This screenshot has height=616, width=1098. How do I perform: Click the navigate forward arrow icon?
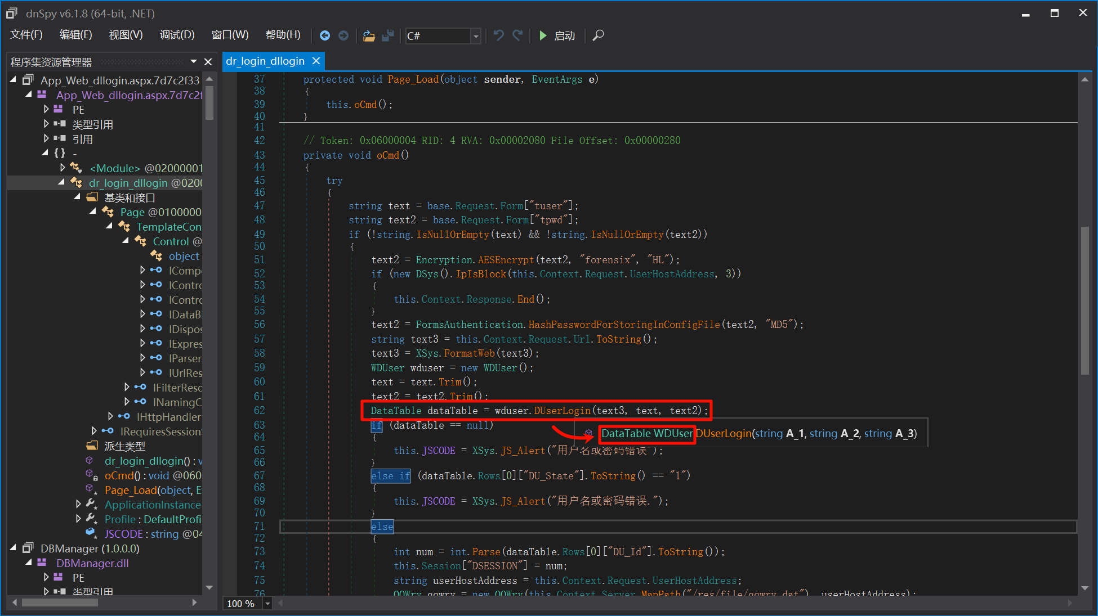[343, 35]
